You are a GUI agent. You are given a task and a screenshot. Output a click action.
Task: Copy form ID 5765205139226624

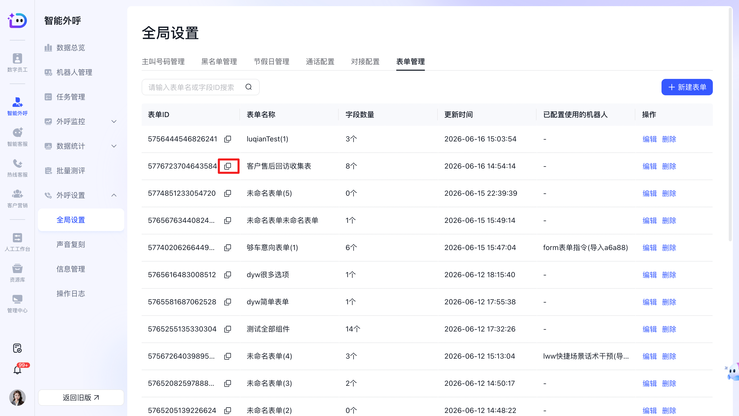228,410
